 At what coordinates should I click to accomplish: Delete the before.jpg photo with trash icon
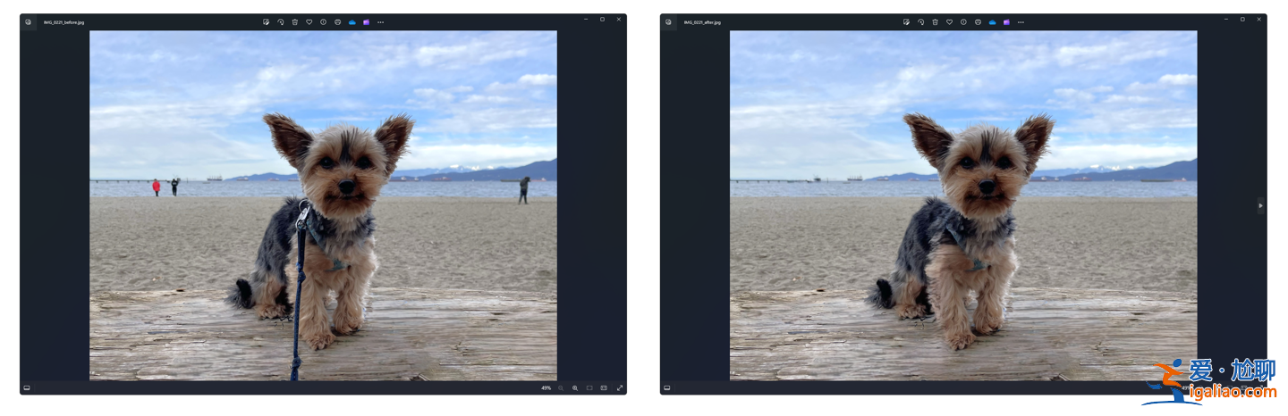pyautogui.click(x=294, y=21)
